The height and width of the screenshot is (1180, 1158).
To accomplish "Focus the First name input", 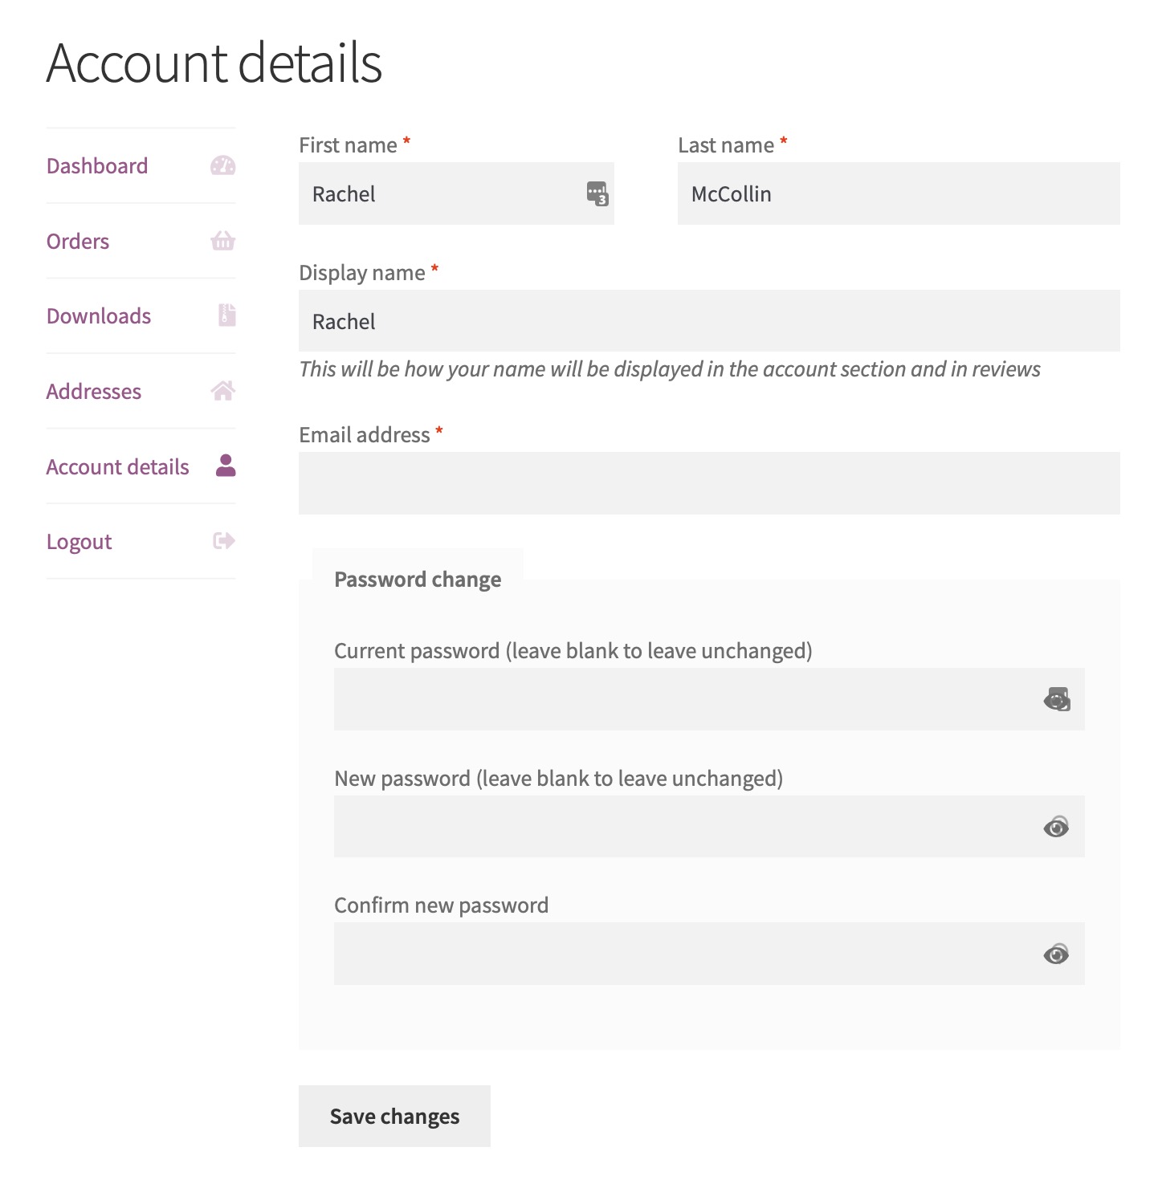I will 456,193.
